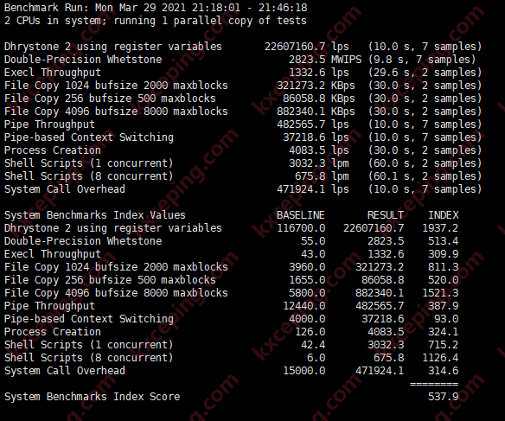
Task: Click the Benchmark Run date line
Action: click(156, 8)
